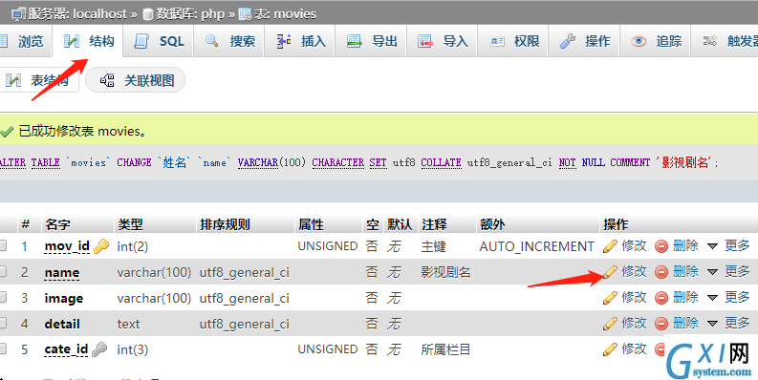758x380 pixels.
Task: Click the server icon in breadcrumb
Action: coord(18,14)
